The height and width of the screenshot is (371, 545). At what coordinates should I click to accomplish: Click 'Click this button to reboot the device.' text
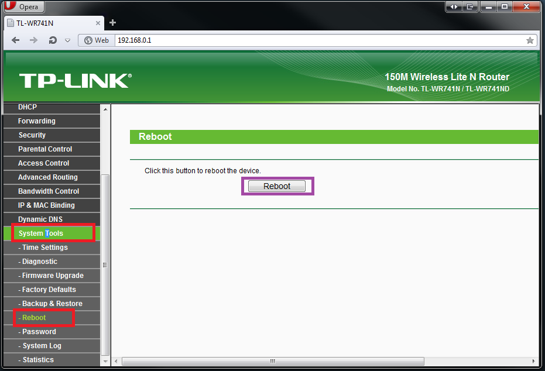point(203,171)
